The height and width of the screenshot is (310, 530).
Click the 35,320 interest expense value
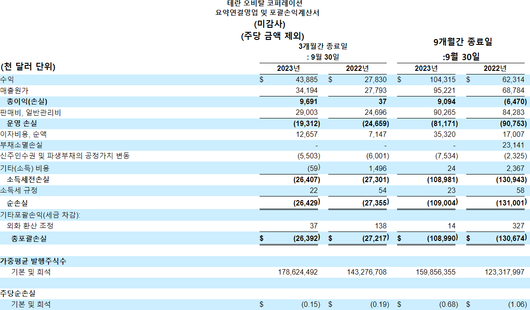(x=445, y=135)
